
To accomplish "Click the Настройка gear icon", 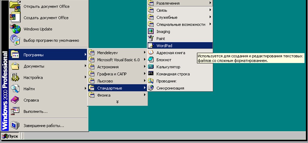I will click(15, 77).
